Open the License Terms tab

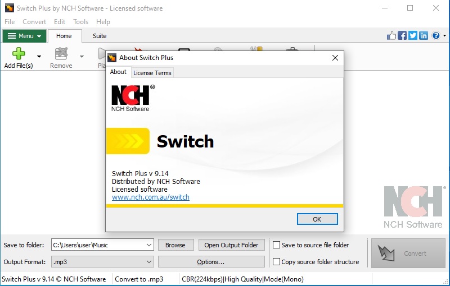152,73
